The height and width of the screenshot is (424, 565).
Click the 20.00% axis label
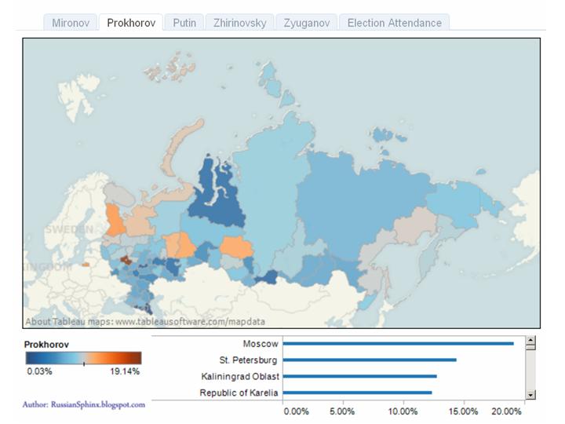(x=506, y=411)
